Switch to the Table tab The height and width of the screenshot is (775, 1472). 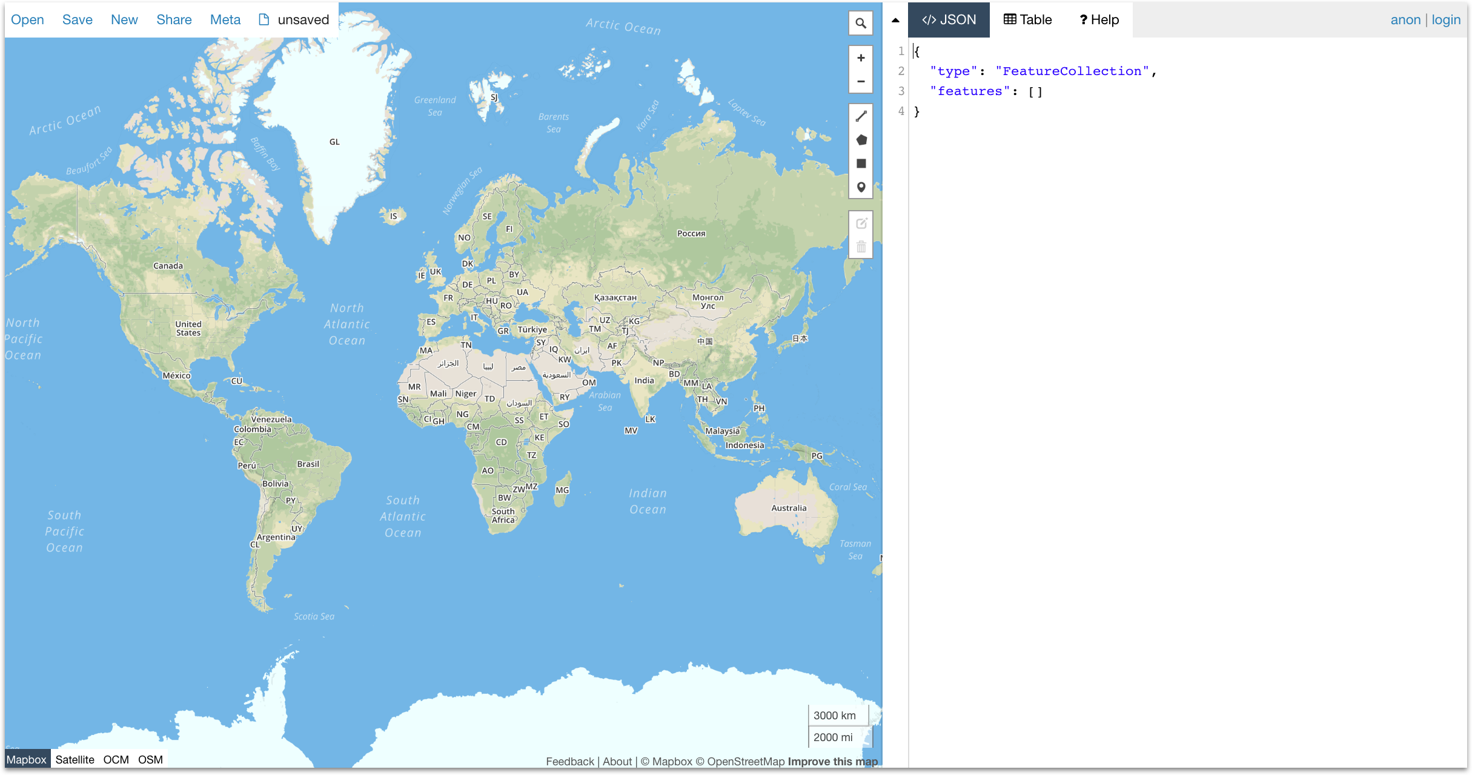pos(1027,20)
